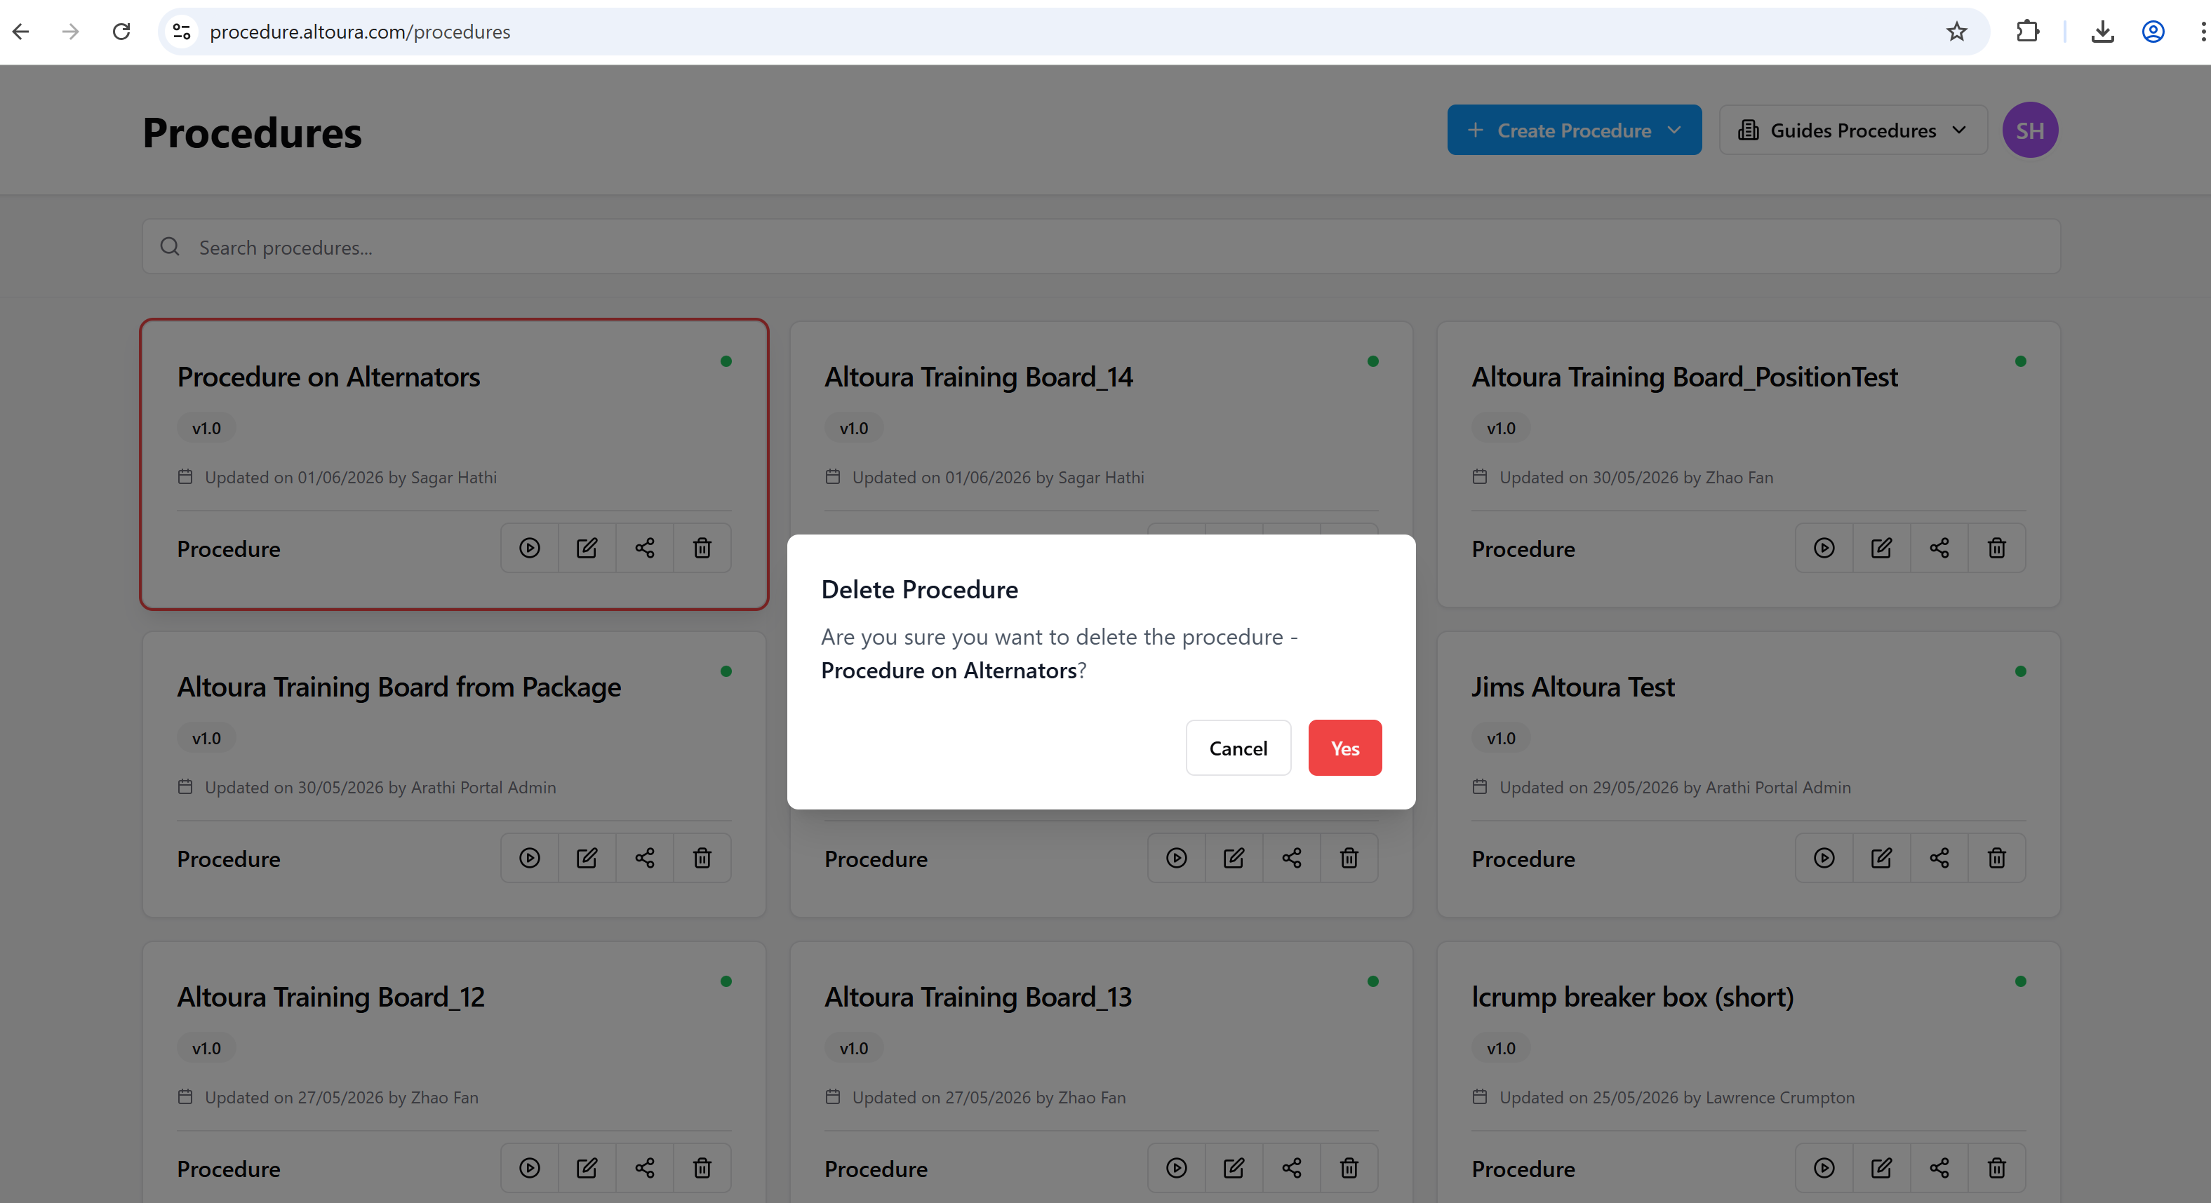Viewport: 2211px width, 1203px height.
Task: Play Altoura Training Board_PositionTest procedure
Action: pos(1824,549)
